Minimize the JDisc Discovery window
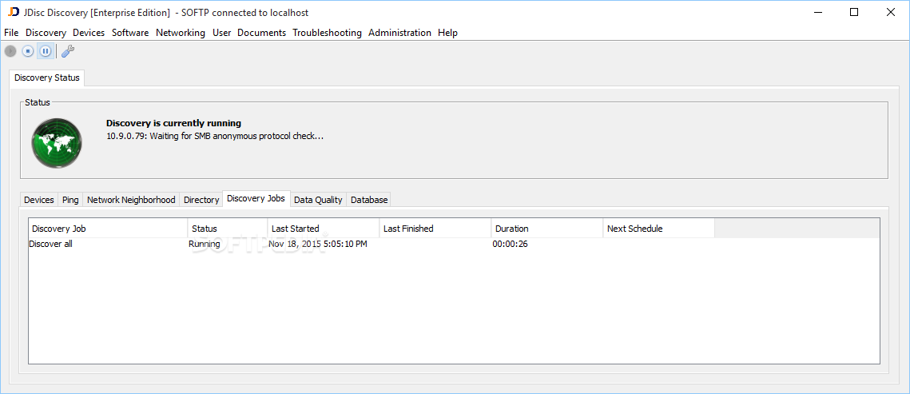 (x=817, y=12)
